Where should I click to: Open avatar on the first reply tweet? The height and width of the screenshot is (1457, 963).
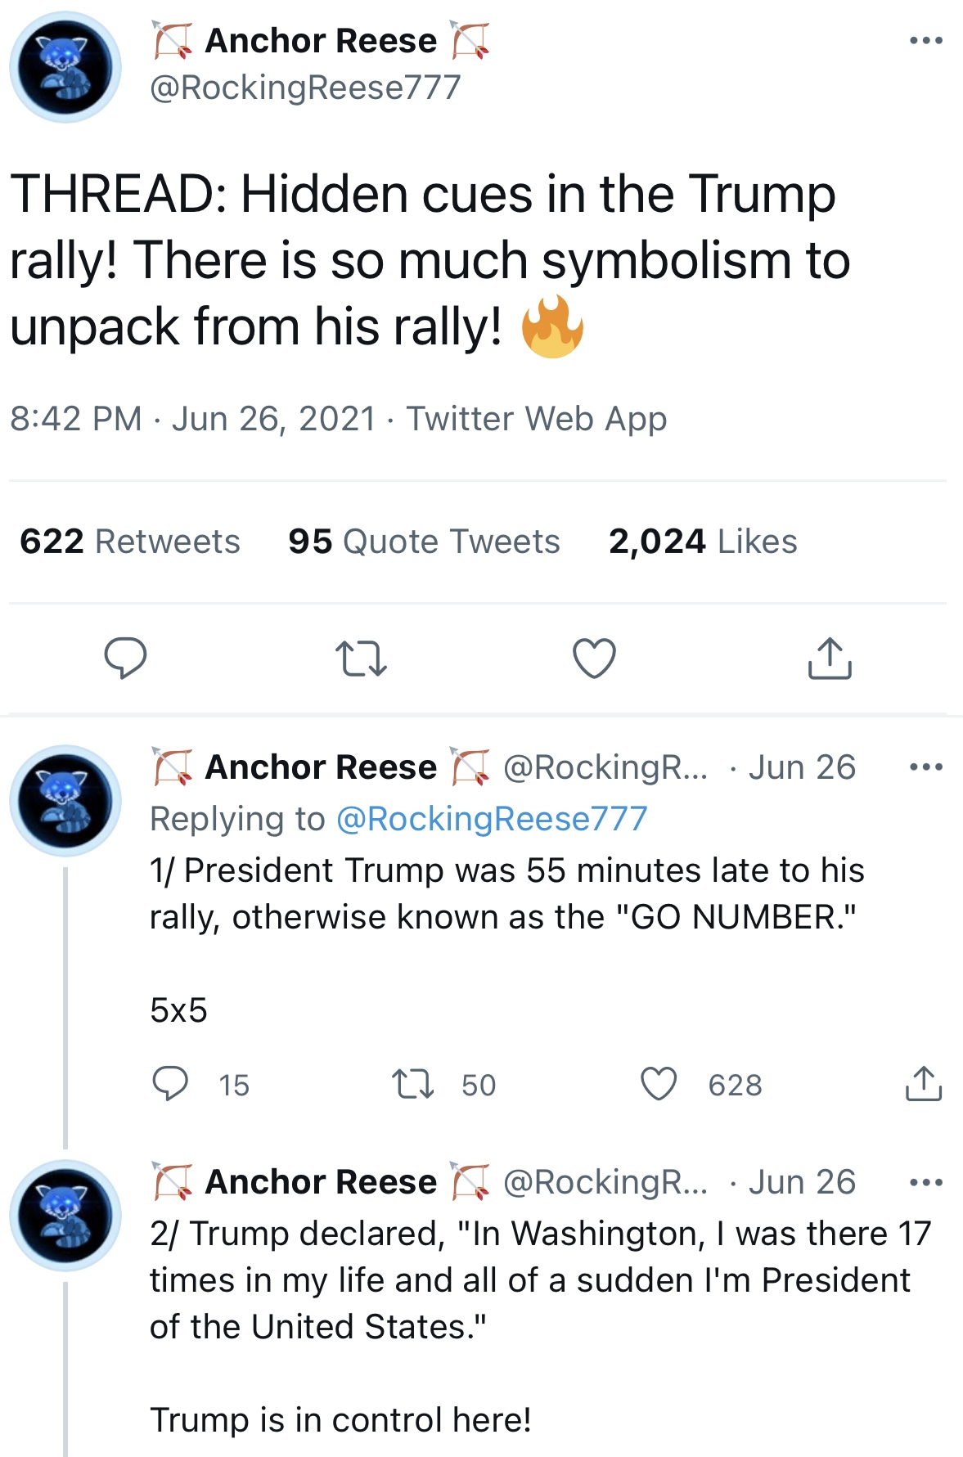point(65,801)
